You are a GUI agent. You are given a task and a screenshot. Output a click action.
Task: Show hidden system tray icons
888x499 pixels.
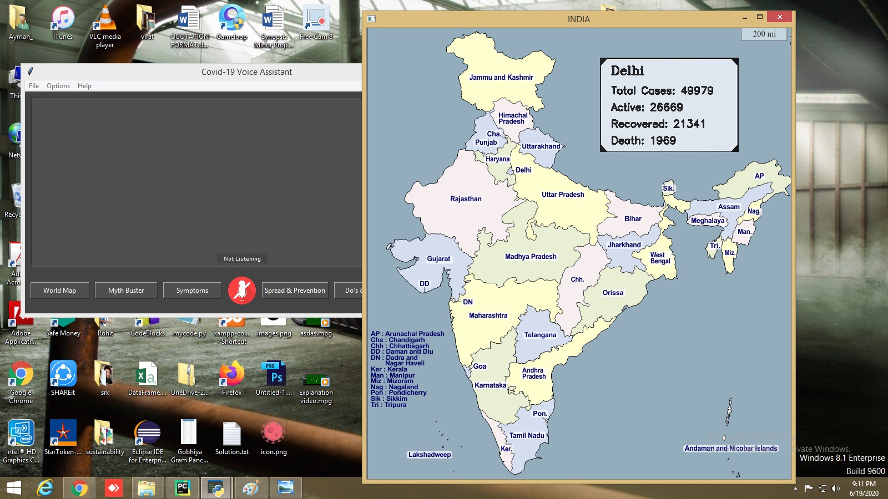point(795,488)
